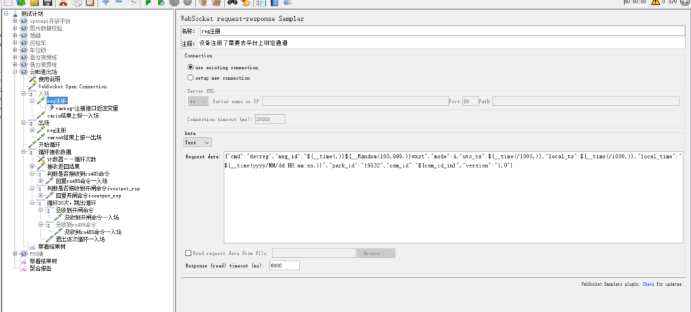Click the Response read timeout field

[283, 266]
